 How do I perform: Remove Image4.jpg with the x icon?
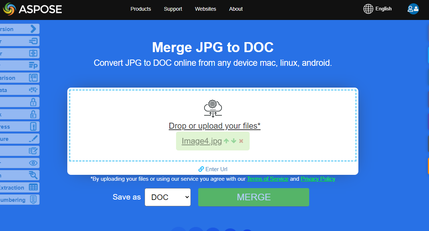241,141
